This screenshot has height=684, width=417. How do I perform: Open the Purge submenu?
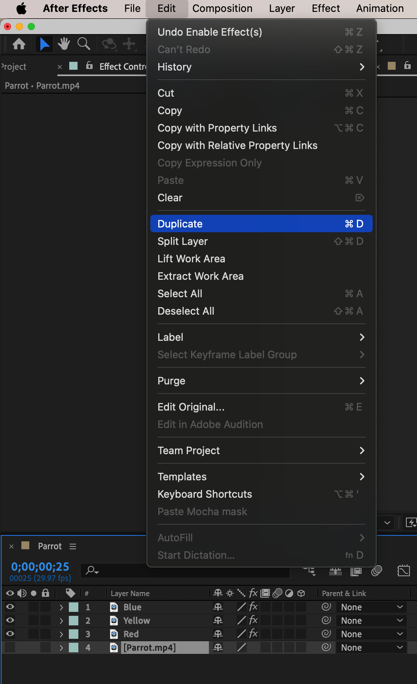coord(261,381)
